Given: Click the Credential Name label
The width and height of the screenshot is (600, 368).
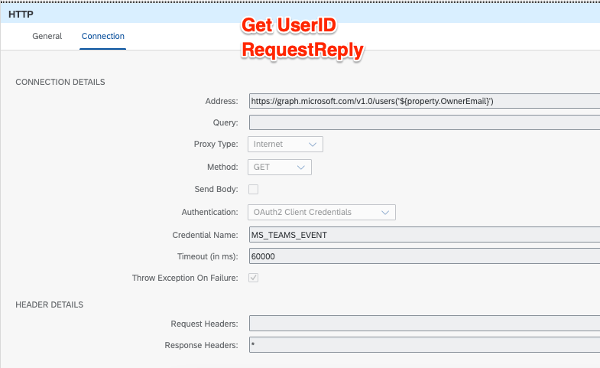Looking at the screenshot, I should coord(205,235).
